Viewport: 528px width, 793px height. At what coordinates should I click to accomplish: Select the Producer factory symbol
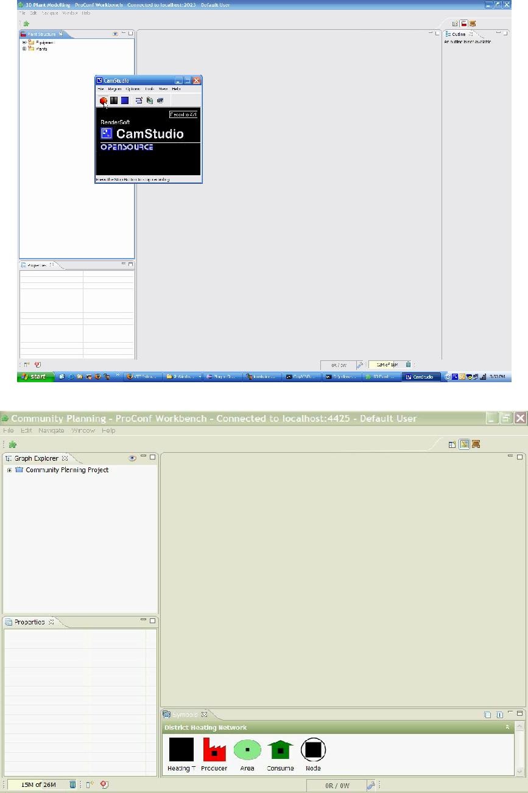pyautogui.click(x=214, y=755)
